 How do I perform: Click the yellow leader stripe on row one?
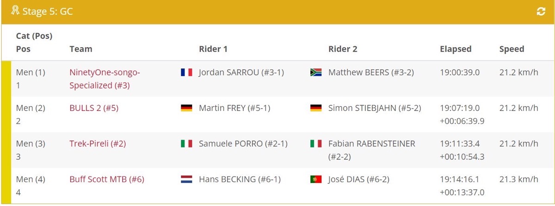coord(6,79)
